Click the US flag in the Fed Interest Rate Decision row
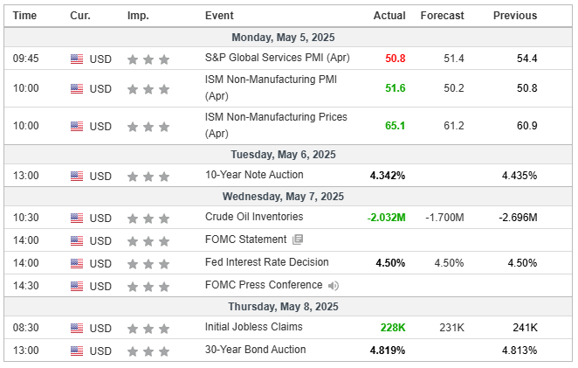 click(x=77, y=264)
